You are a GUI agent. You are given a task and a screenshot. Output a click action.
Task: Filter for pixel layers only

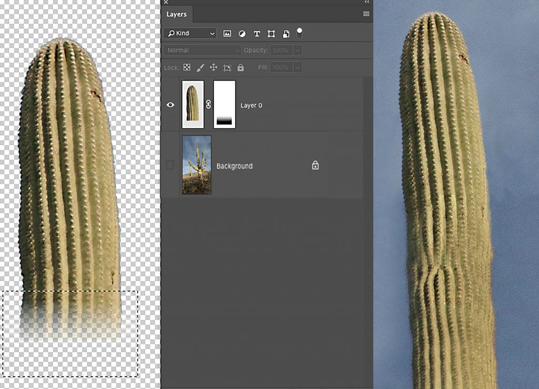[227, 33]
